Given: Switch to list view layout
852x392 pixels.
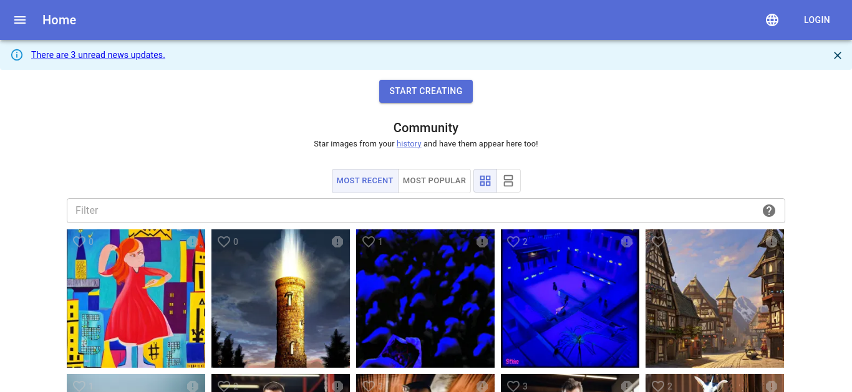Looking at the screenshot, I should (x=508, y=181).
